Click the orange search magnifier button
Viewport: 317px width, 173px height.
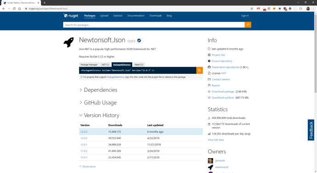click(x=248, y=25)
